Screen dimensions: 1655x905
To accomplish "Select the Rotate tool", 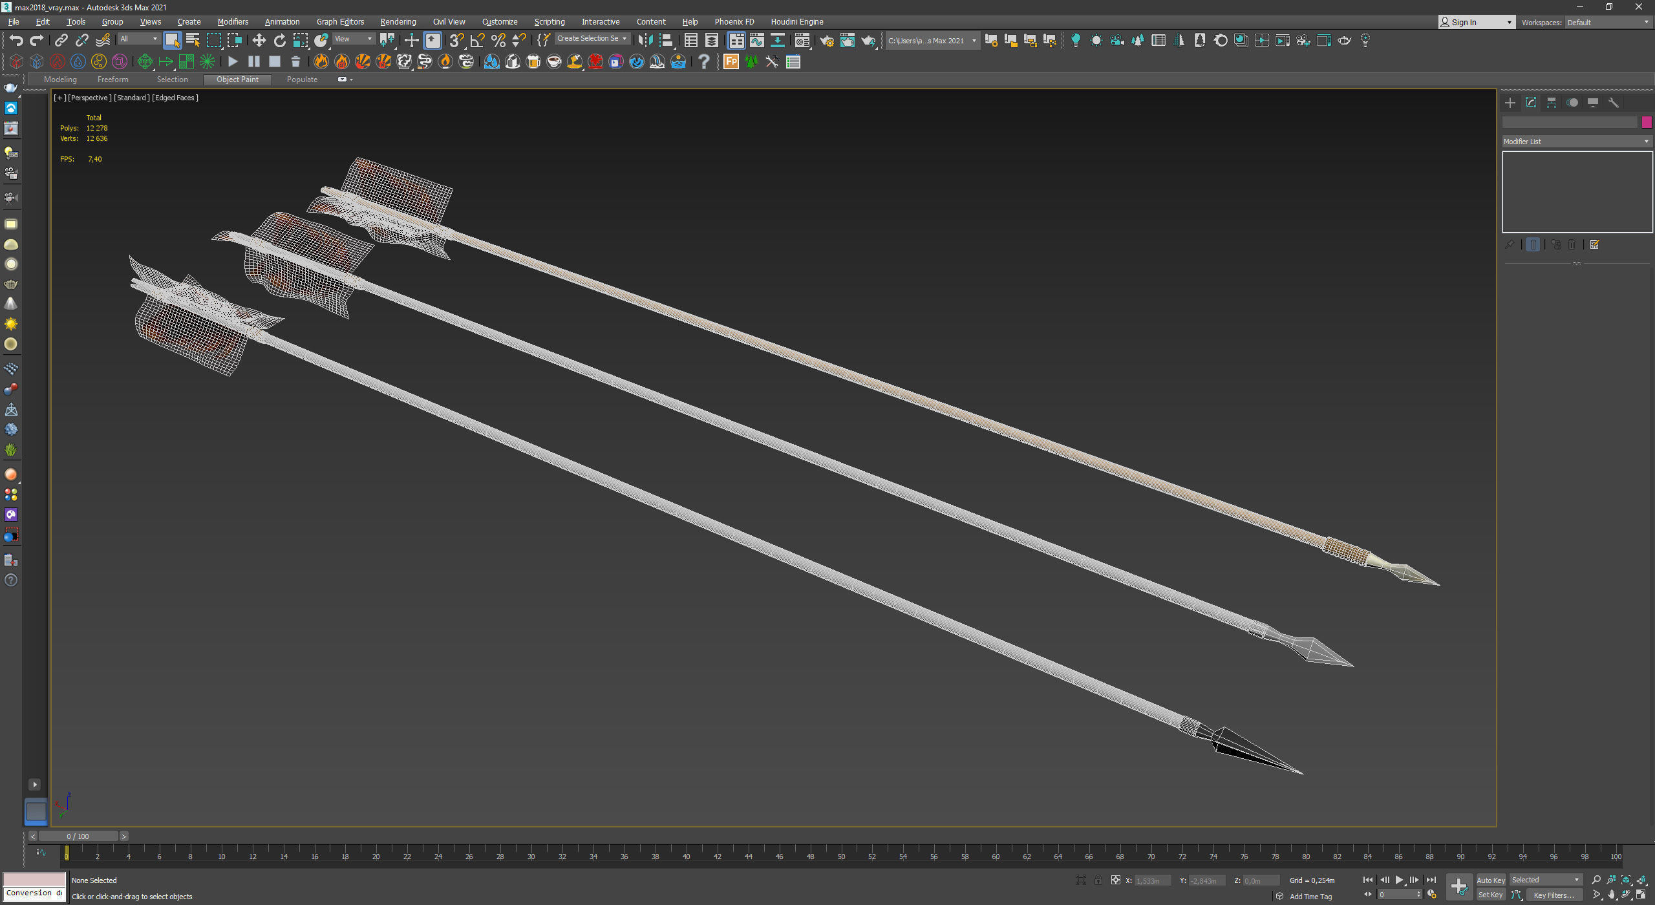I will point(279,41).
